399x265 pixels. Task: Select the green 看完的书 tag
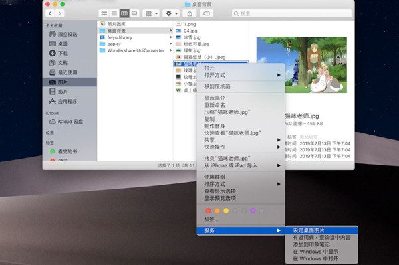69,151
